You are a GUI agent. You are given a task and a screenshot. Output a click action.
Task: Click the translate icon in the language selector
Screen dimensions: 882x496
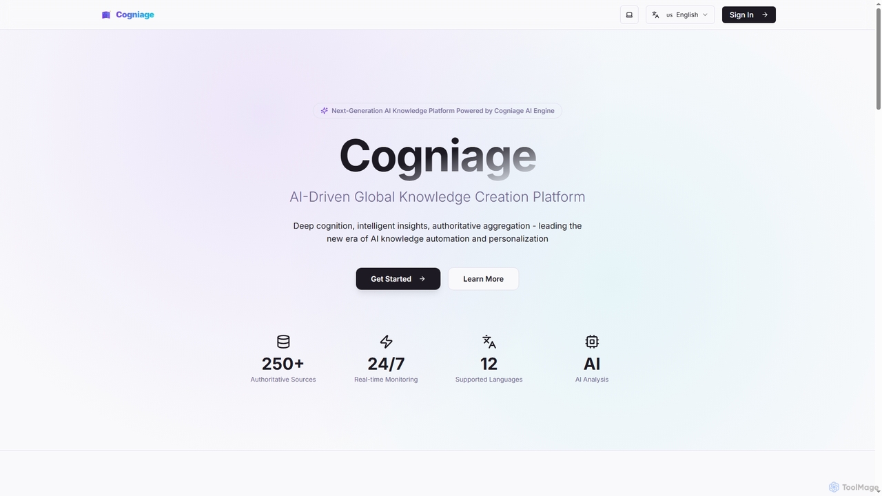[x=656, y=14]
